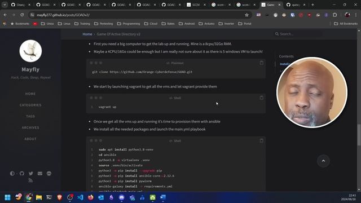Switch to the SCCM tab
The image size is (361, 203).
(x=196, y=5)
